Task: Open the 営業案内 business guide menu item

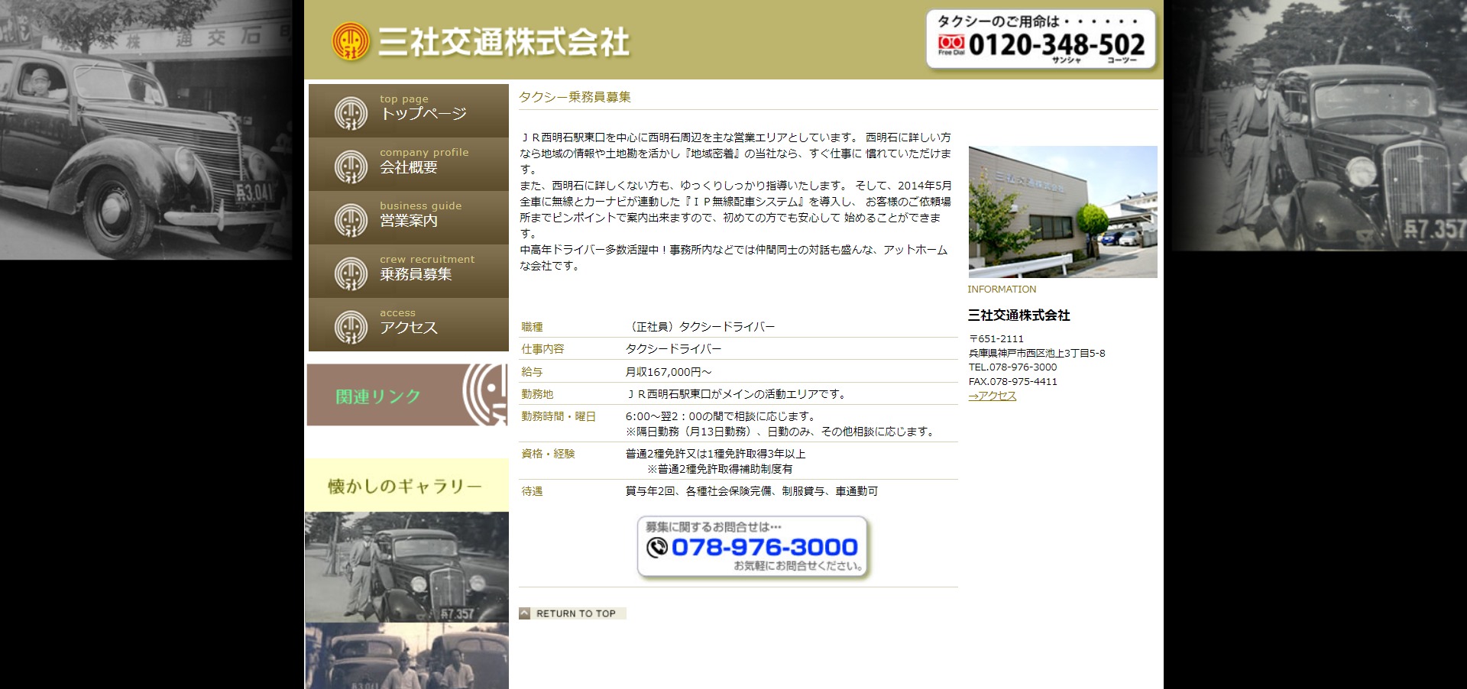Action: pyautogui.click(x=409, y=218)
